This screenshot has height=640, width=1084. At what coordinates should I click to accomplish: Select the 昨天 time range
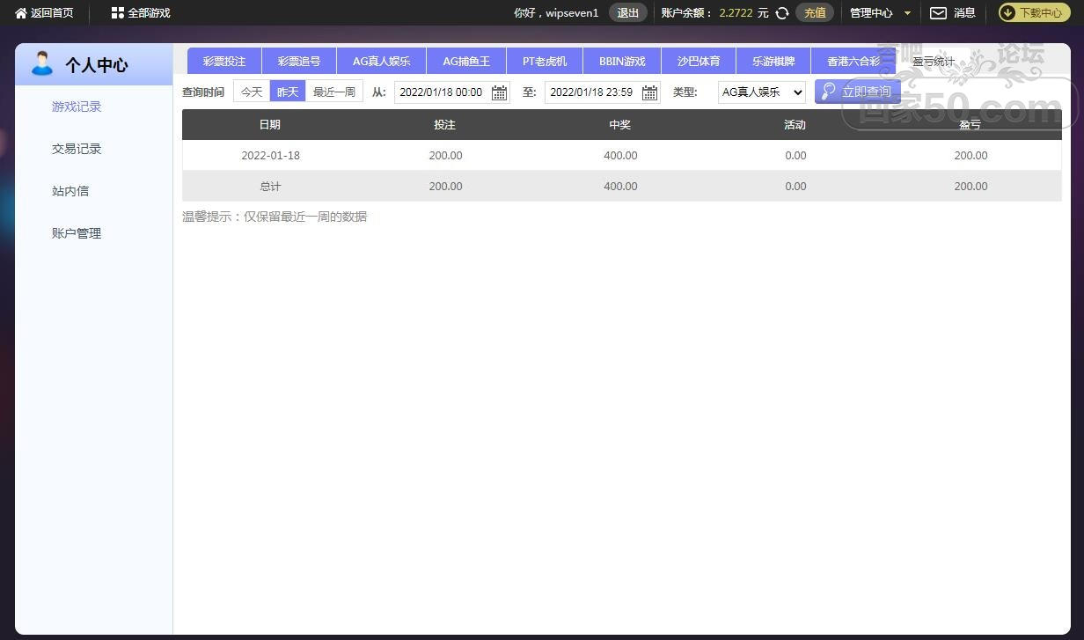[288, 92]
